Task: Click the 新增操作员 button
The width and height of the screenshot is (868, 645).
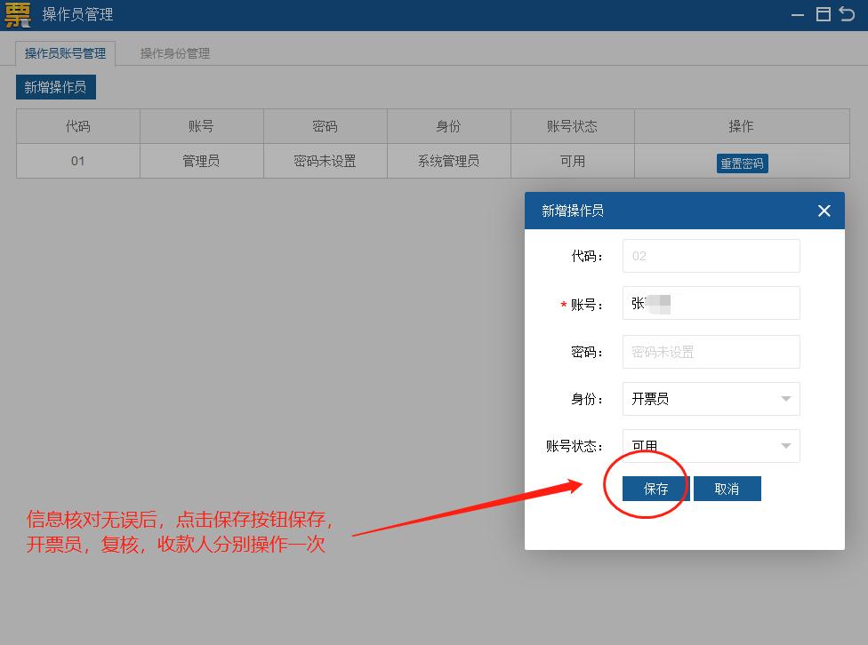Action: click(x=55, y=87)
